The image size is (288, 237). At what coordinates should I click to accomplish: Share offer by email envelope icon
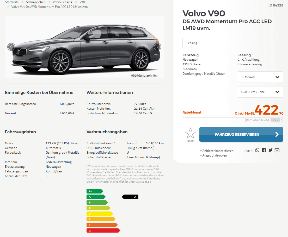point(277,150)
